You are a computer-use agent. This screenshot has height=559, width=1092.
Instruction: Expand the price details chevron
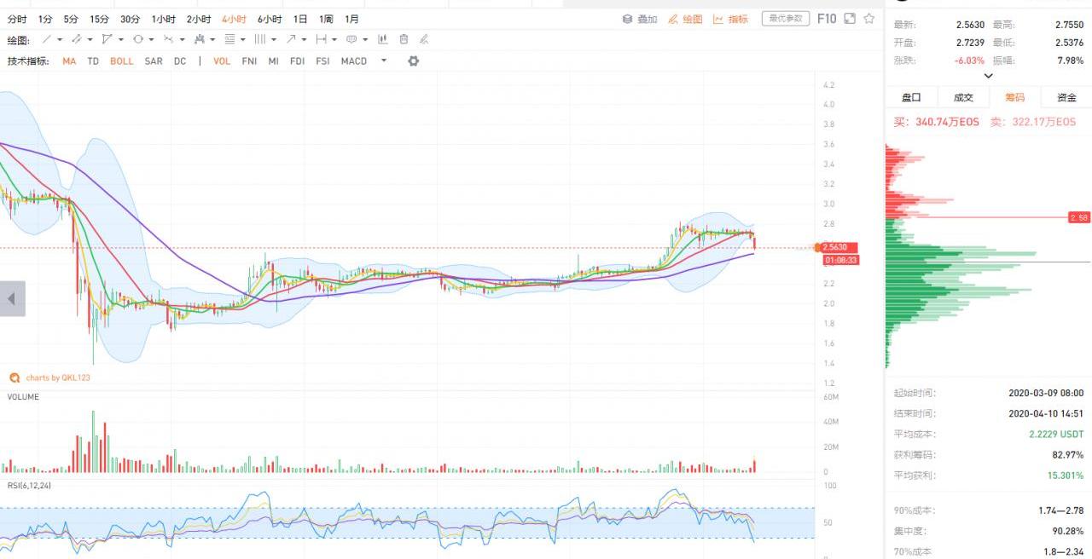[x=989, y=76]
